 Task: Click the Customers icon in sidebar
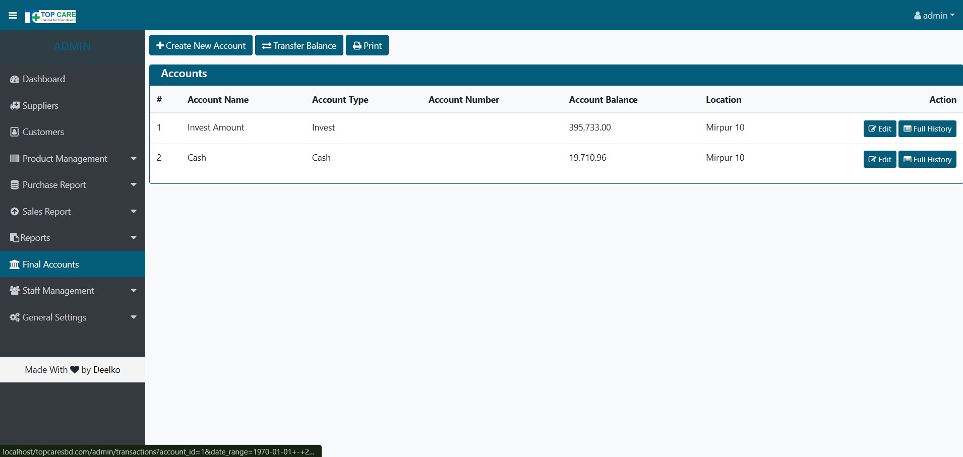pyautogui.click(x=15, y=132)
